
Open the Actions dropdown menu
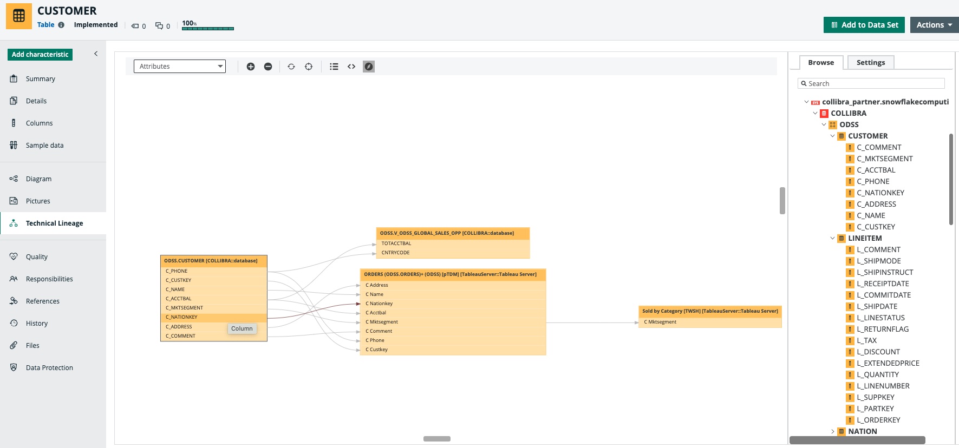click(934, 25)
